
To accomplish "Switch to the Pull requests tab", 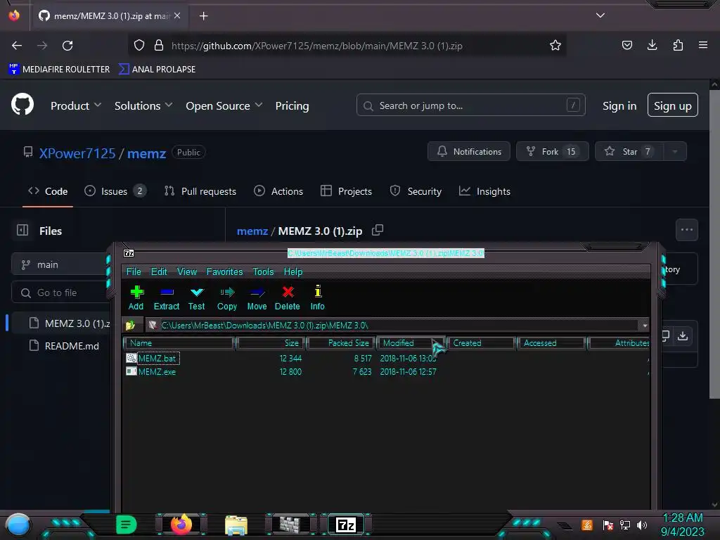I will pos(200,191).
